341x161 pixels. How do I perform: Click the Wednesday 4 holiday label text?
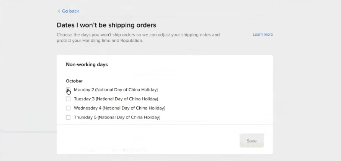[x=119, y=108]
